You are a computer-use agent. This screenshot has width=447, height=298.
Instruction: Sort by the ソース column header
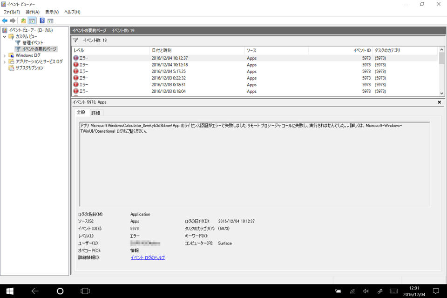tap(277, 50)
